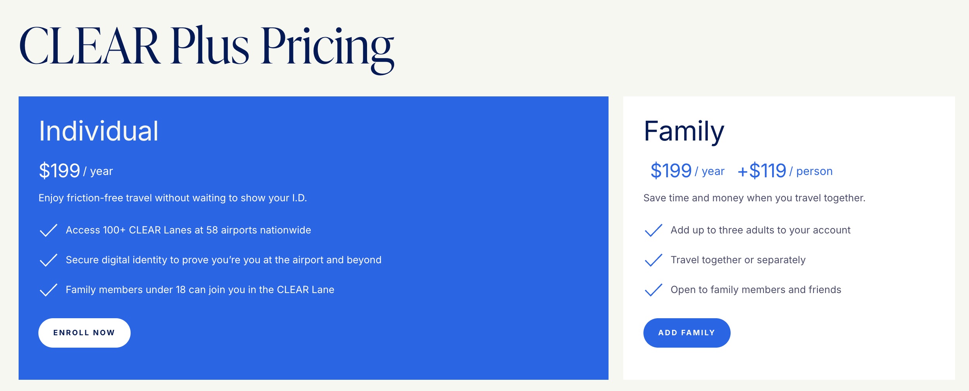Click the checkmark beside travel together or separately

point(653,260)
